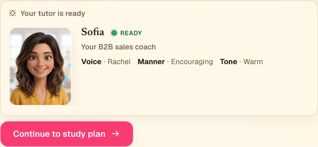Click the arrow icon on Continue button
The image size is (318, 147).
click(115, 134)
